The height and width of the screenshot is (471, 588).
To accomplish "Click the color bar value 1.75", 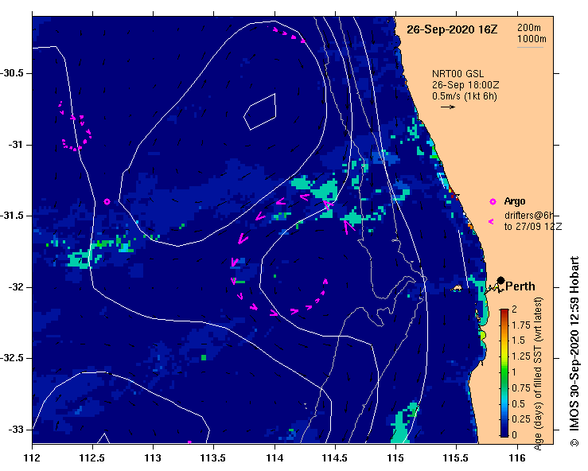I will pyautogui.click(x=521, y=325).
